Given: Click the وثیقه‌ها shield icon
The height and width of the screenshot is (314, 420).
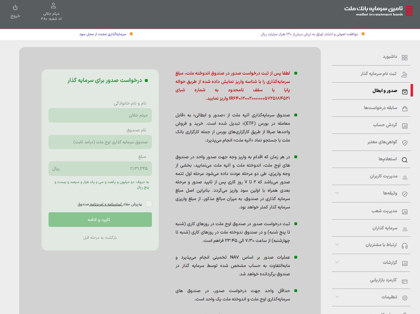Looking at the screenshot, I should click(x=405, y=194).
